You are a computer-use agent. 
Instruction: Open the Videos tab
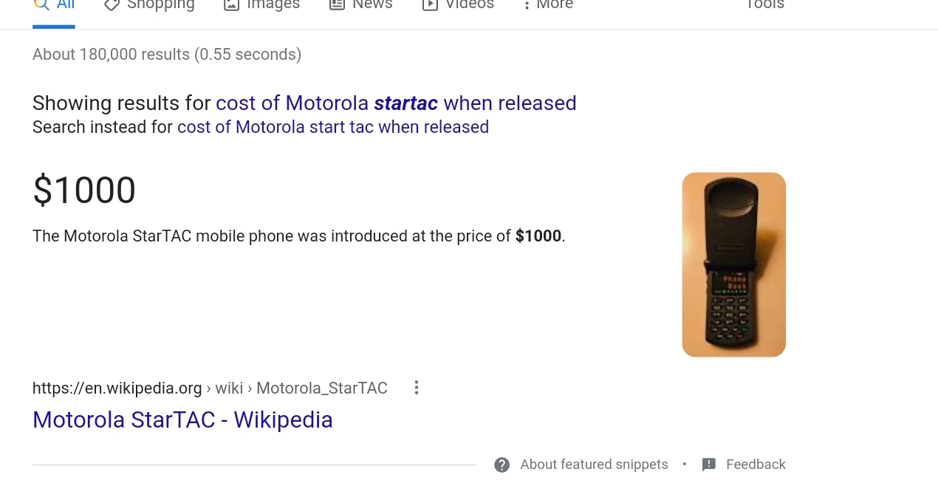click(x=458, y=6)
